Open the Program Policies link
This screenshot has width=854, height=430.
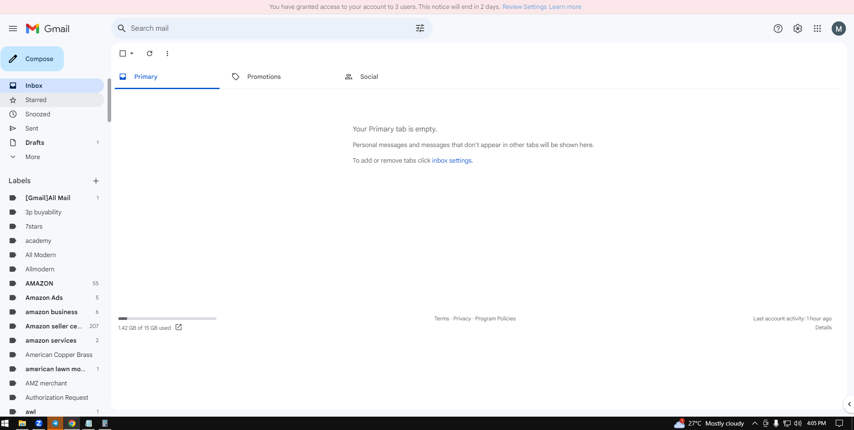(496, 319)
